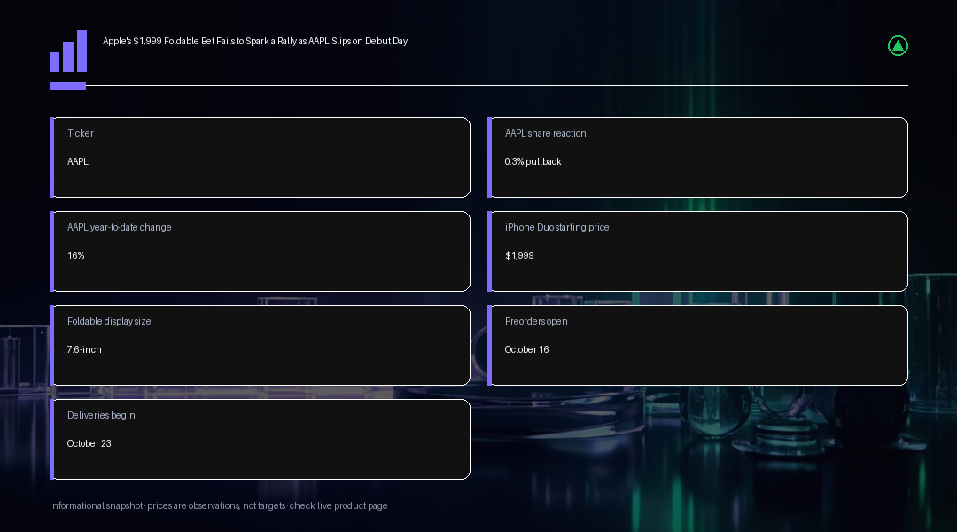Click the green triangle badge icon

897,46
